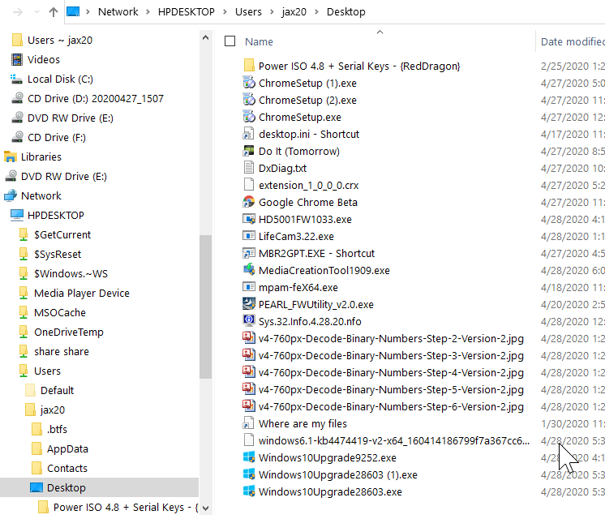Select the Default user folder in tree
The image size is (605, 519).
(57, 391)
